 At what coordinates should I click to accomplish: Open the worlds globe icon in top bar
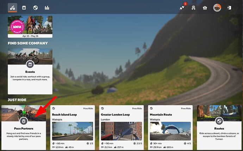click(36, 8)
